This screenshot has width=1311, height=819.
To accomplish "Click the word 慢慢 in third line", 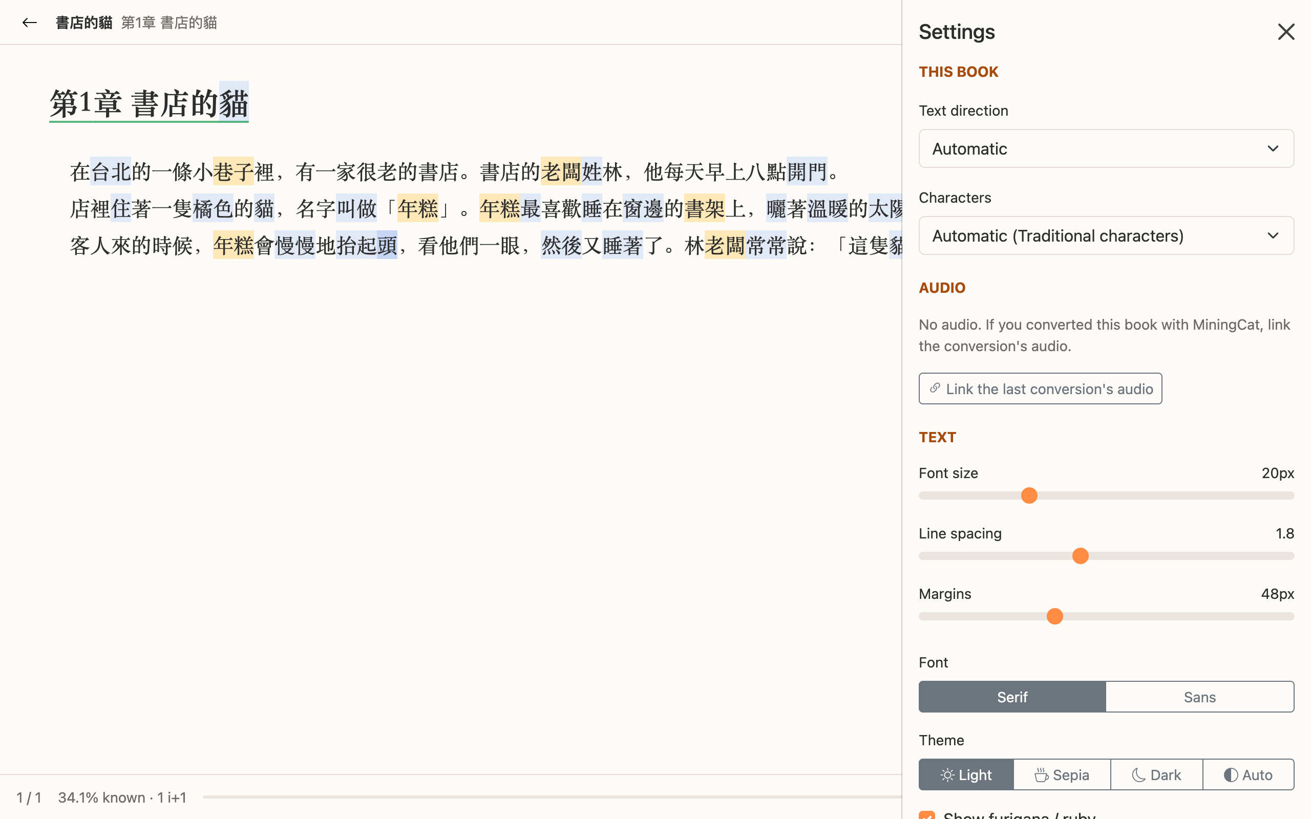I will [294, 245].
